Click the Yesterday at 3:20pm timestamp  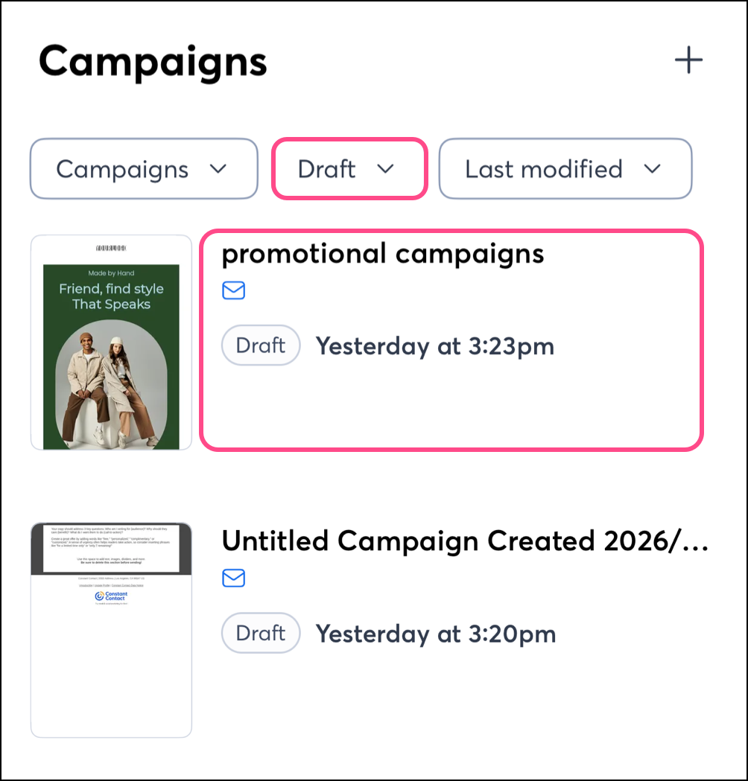[436, 634]
